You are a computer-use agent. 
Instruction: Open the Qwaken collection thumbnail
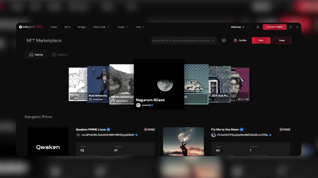(x=48, y=141)
